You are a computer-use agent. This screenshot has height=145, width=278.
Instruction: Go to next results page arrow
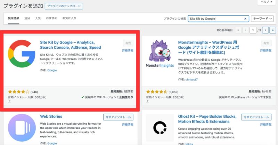click(x=265, y=30)
